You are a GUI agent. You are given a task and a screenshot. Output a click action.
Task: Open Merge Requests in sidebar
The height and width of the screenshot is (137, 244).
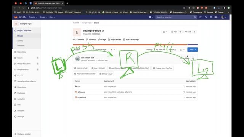coord(24,64)
